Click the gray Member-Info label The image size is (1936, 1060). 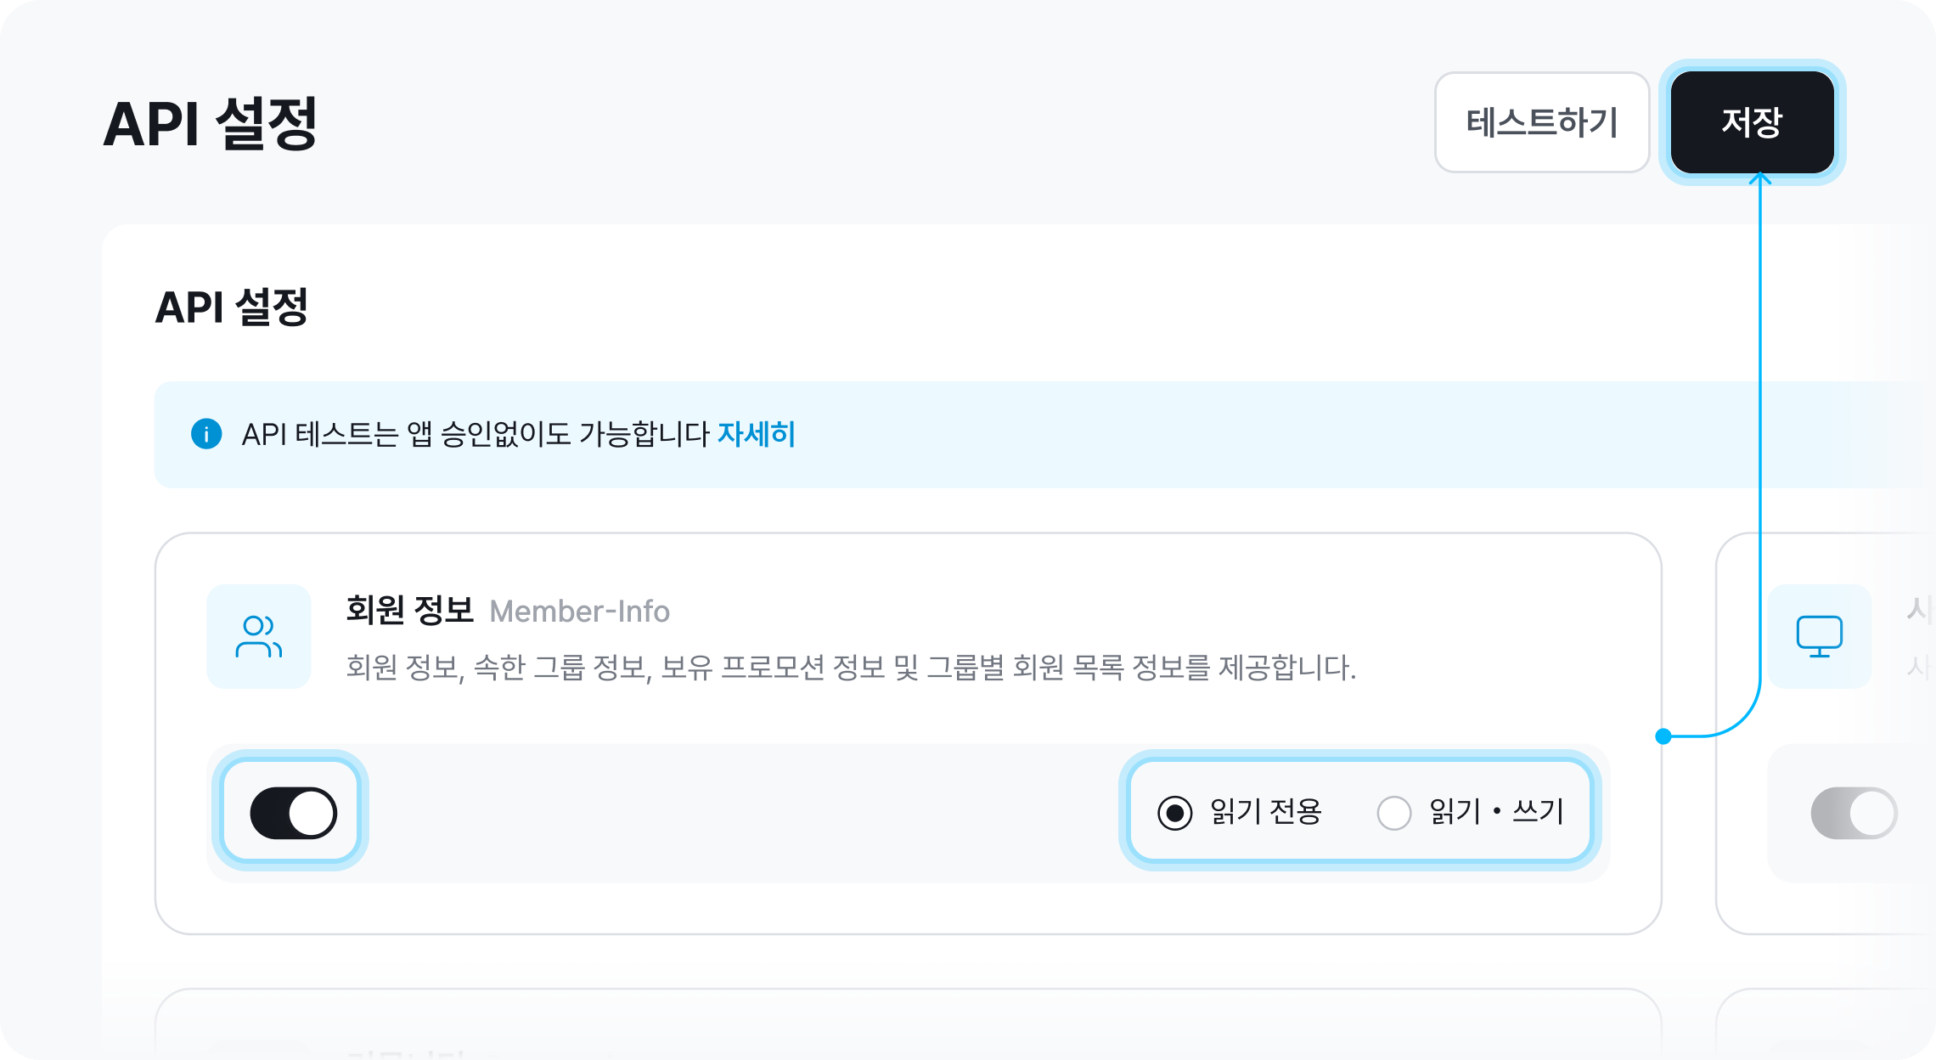point(580,612)
